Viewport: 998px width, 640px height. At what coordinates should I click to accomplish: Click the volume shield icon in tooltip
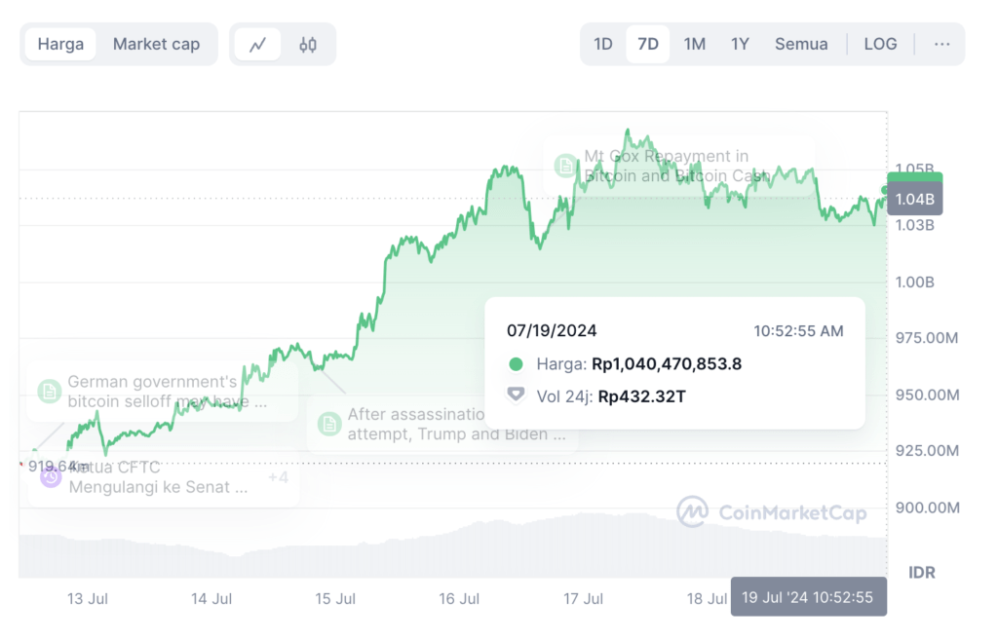(517, 395)
